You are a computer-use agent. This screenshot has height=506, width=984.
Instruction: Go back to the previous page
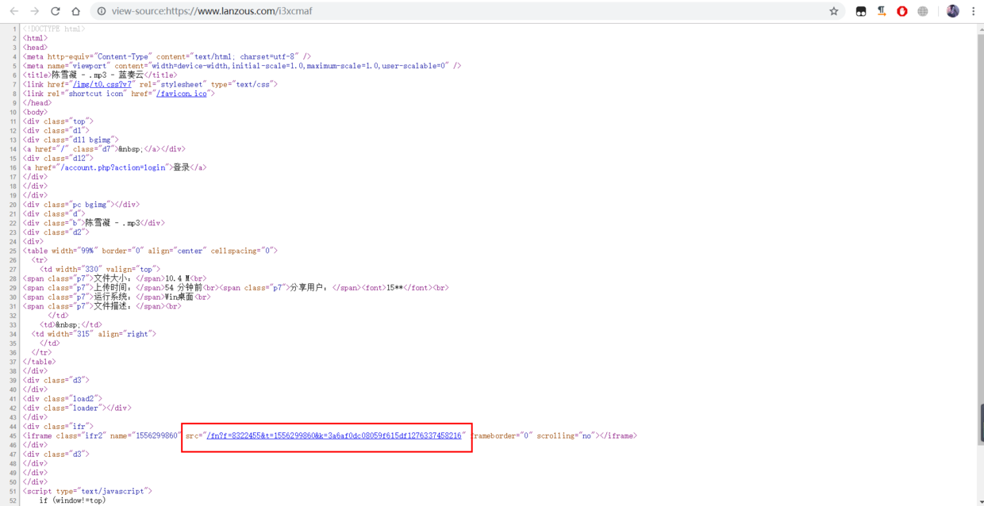[x=14, y=11]
